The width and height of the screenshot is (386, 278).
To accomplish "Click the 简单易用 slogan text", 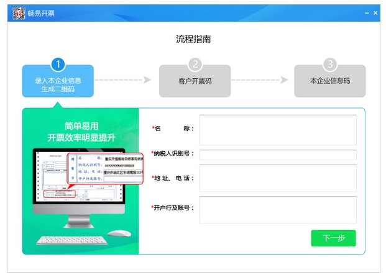I will [x=81, y=126].
